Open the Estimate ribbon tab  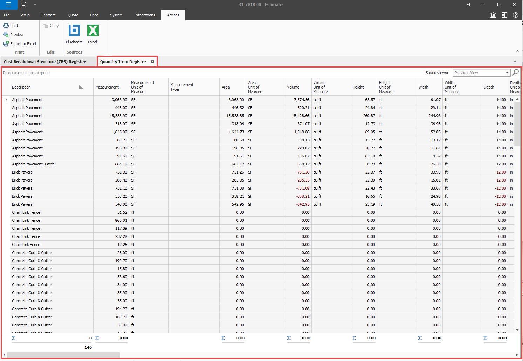(x=48, y=15)
